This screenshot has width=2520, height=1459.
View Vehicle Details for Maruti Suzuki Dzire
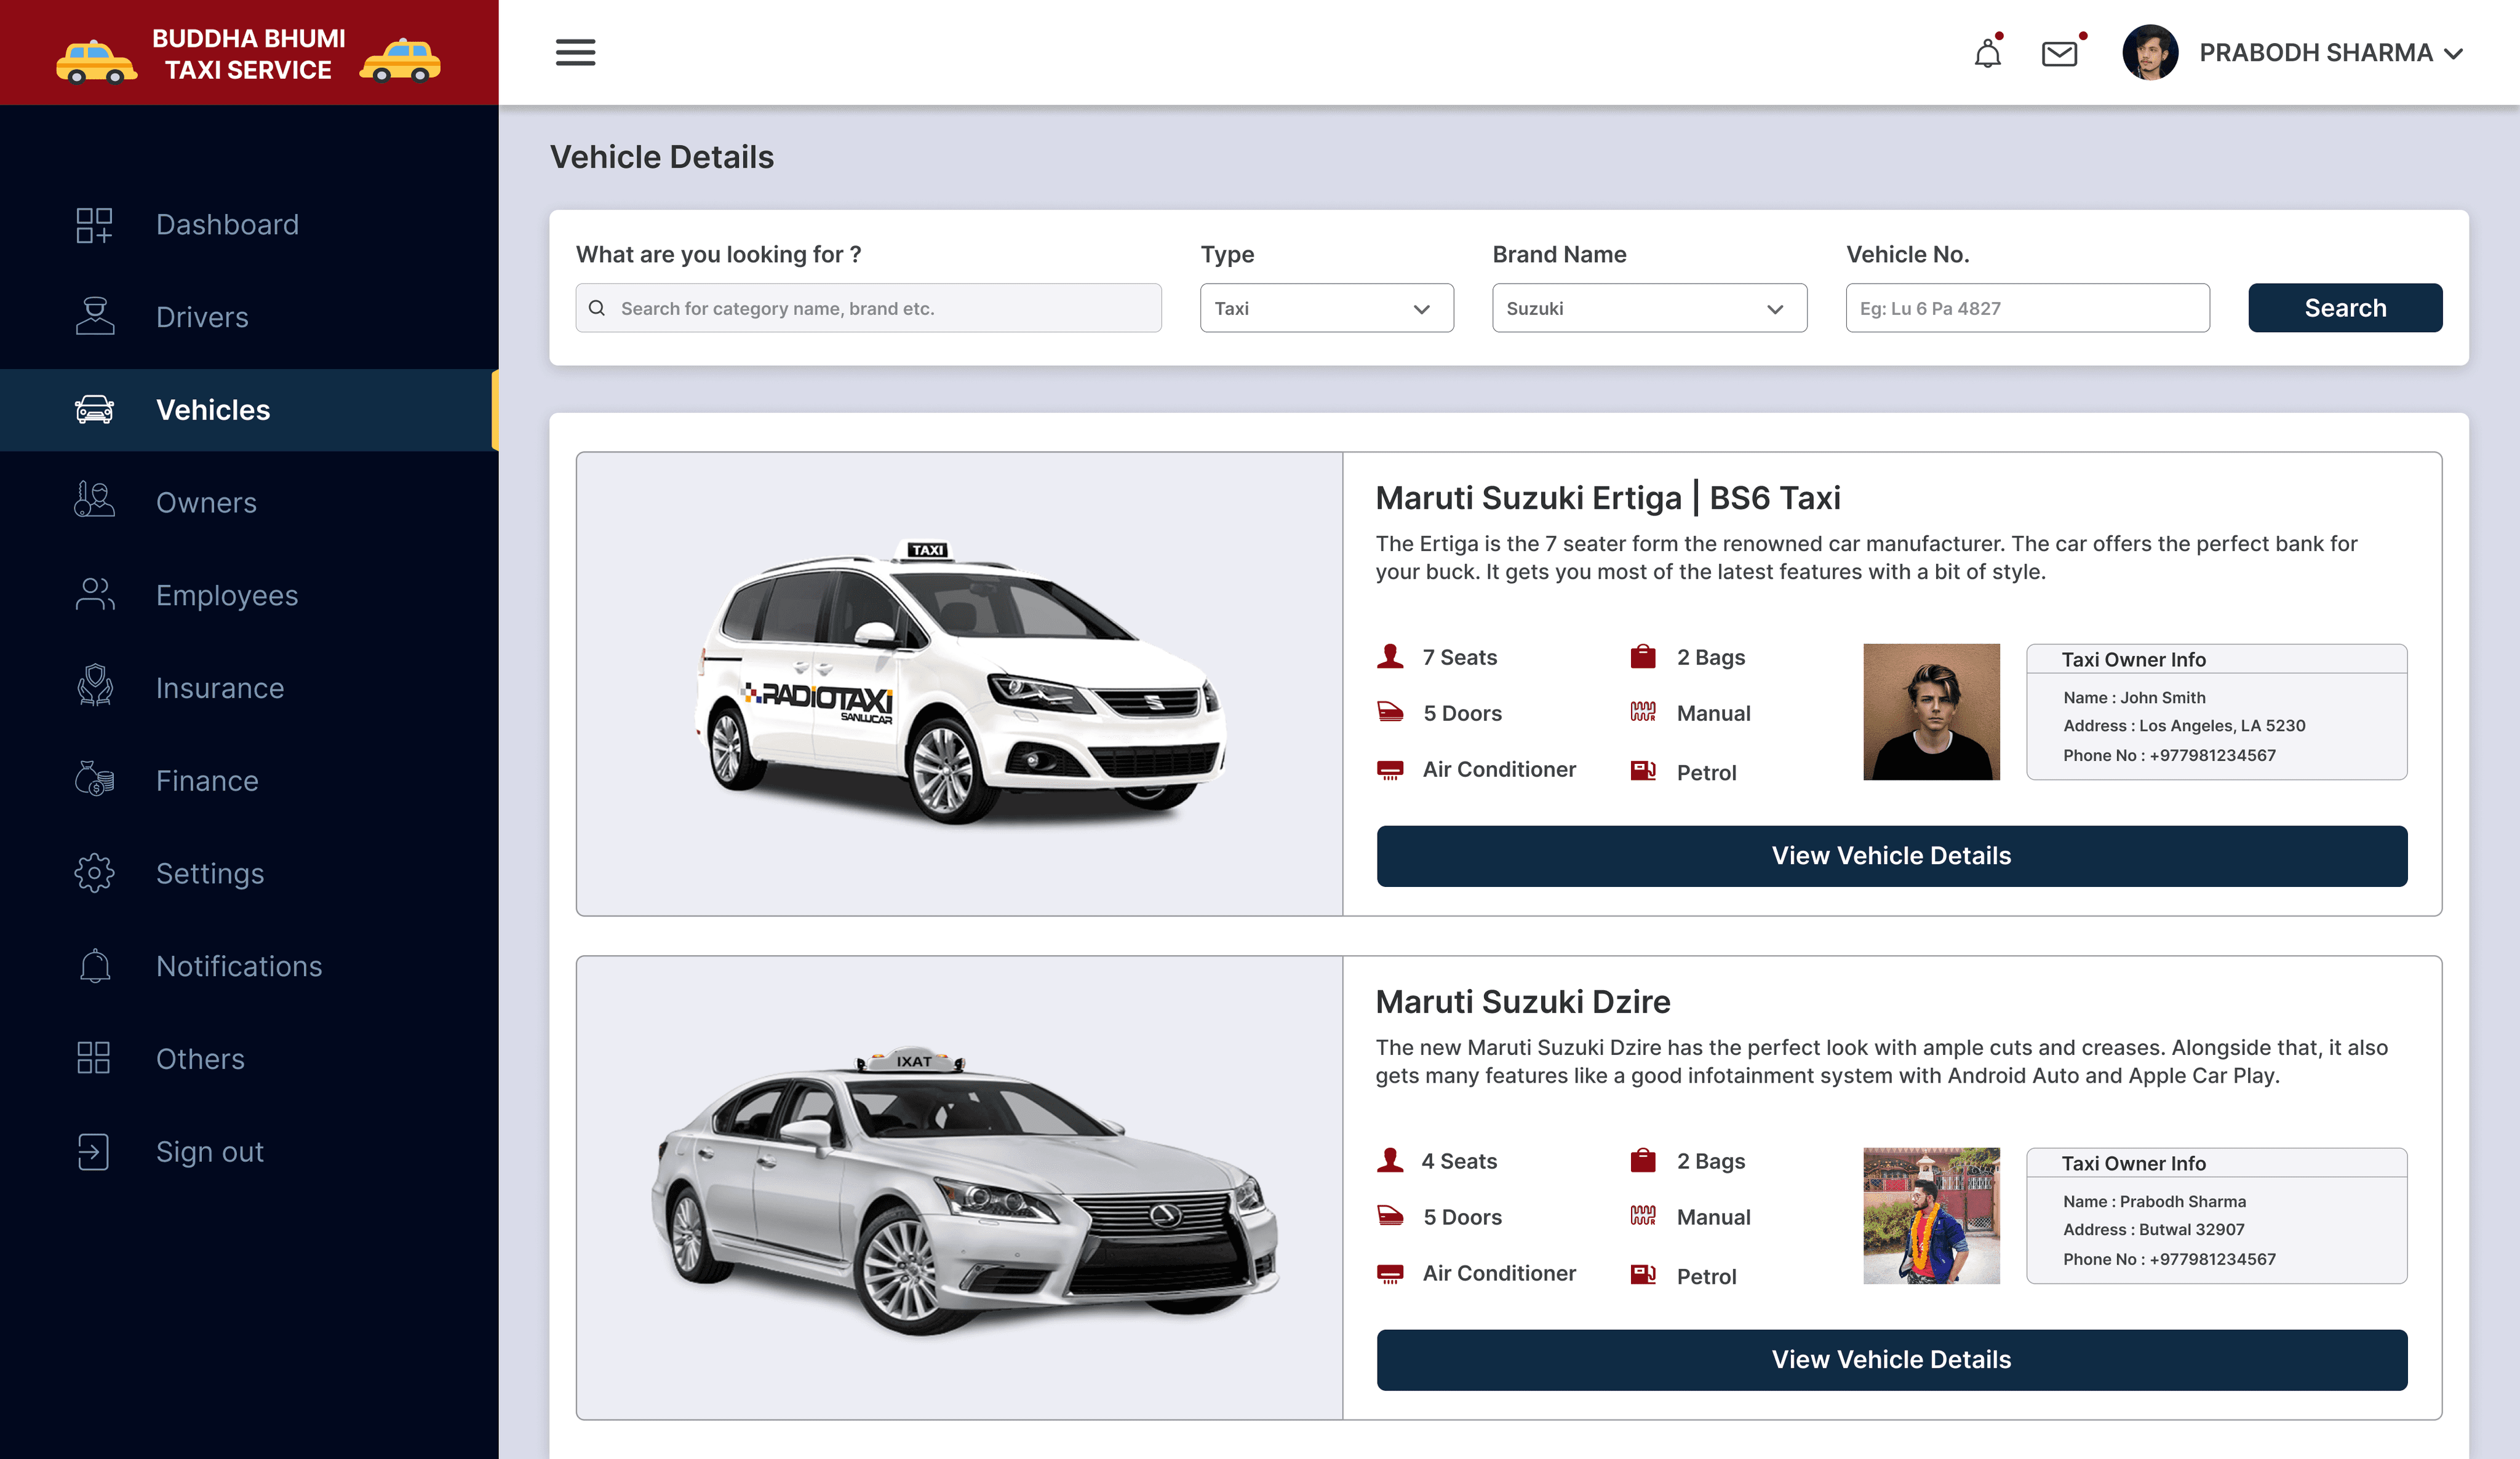[x=1891, y=1359]
